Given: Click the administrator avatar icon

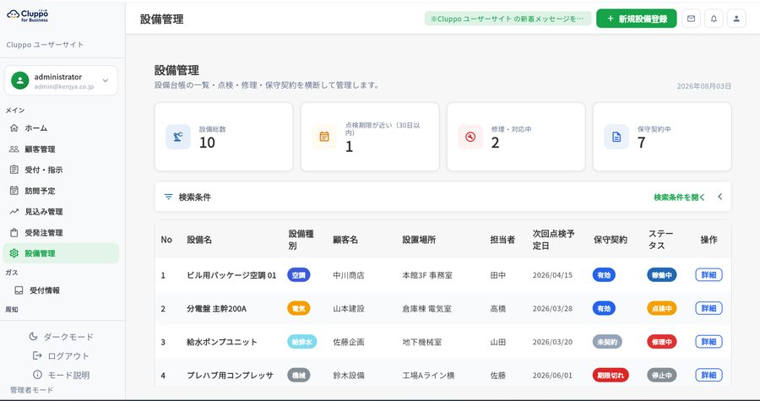Looking at the screenshot, I should coord(20,81).
